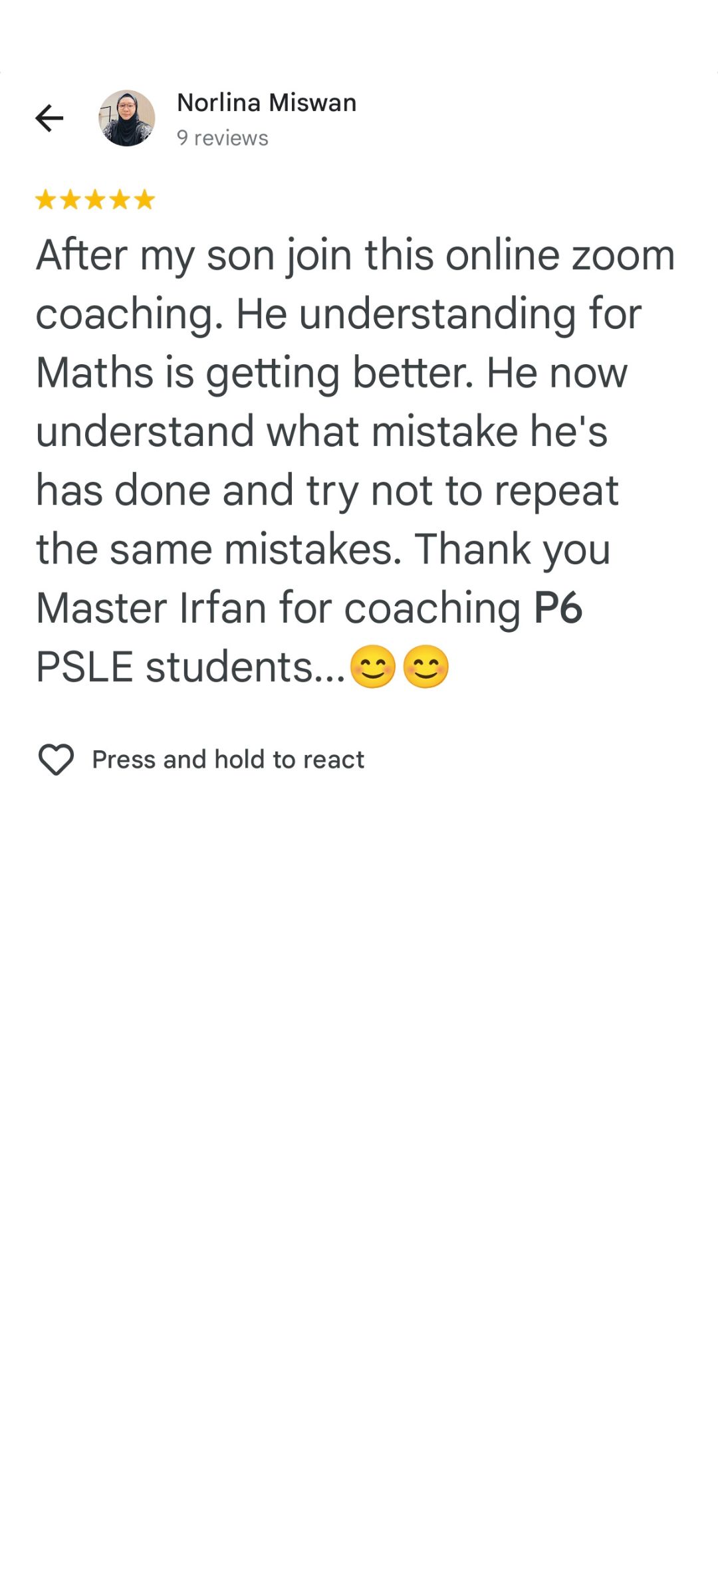This screenshot has height=1595, width=718.
Task: Tap the heart icon to like the review
Action: tap(56, 759)
